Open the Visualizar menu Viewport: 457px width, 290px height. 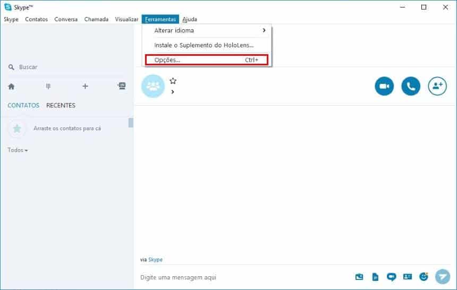click(x=126, y=19)
